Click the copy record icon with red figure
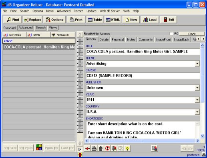The height and width of the screenshot is (158, 207). (x=114, y=148)
